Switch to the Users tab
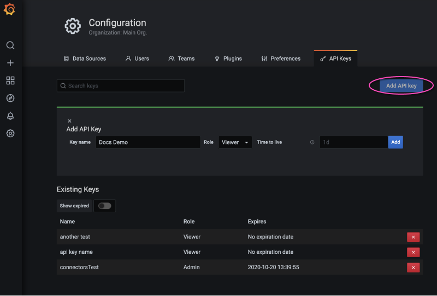Viewport: 437px width, 296px height. coord(137,59)
